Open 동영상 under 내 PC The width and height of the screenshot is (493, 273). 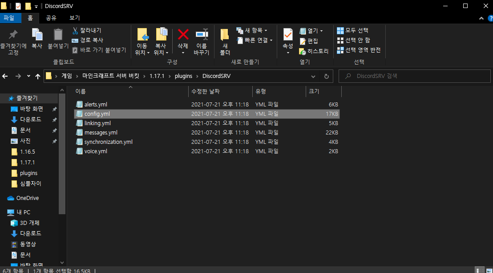(28, 244)
